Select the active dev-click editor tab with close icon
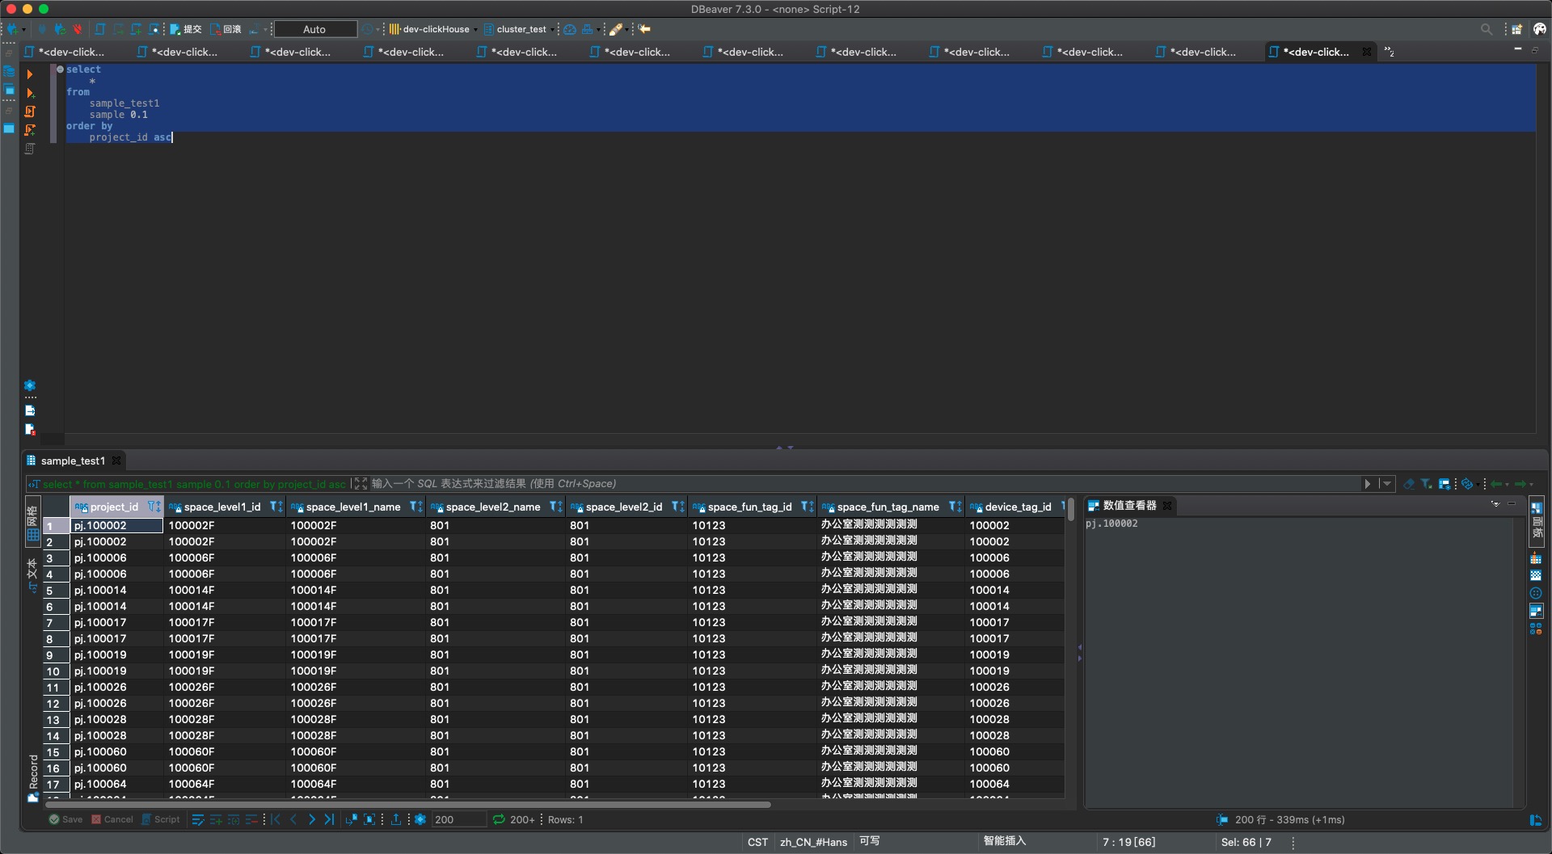Screen dimensions: 1552x854 click(1320, 52)
